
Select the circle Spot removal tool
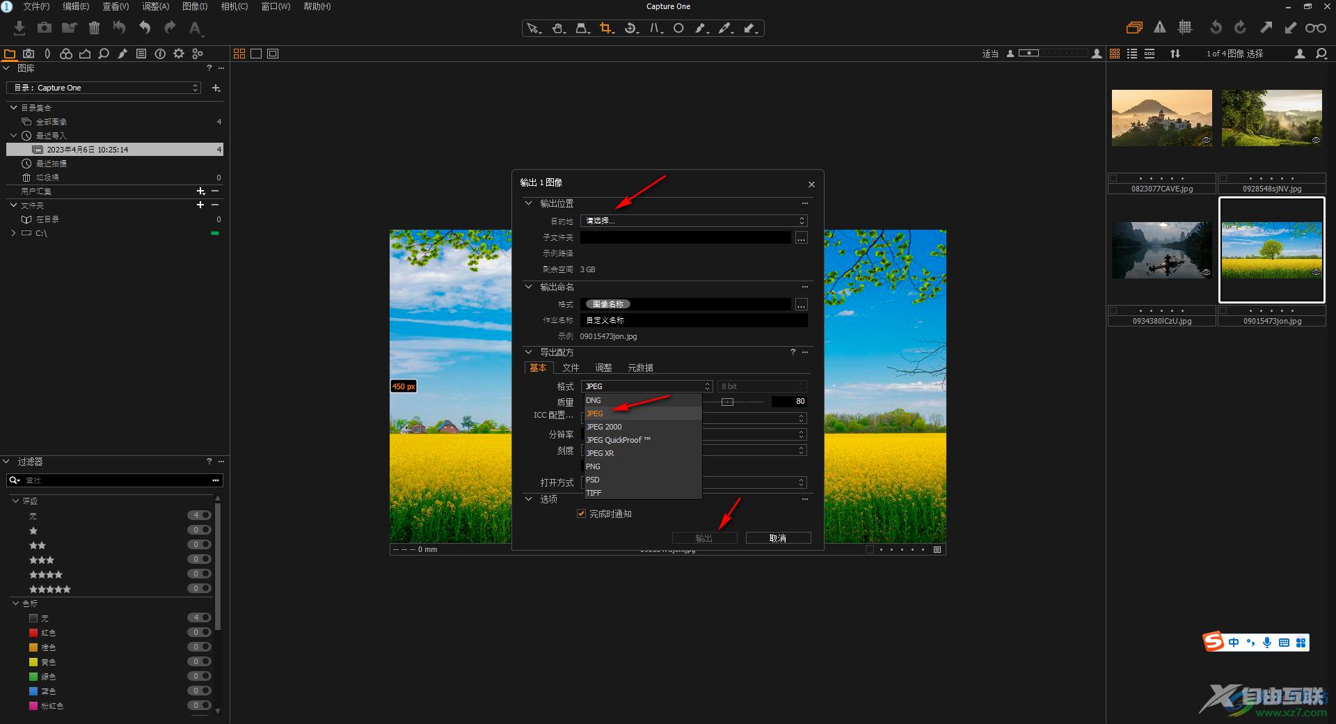pyautogui.click(x=678, y=29)
